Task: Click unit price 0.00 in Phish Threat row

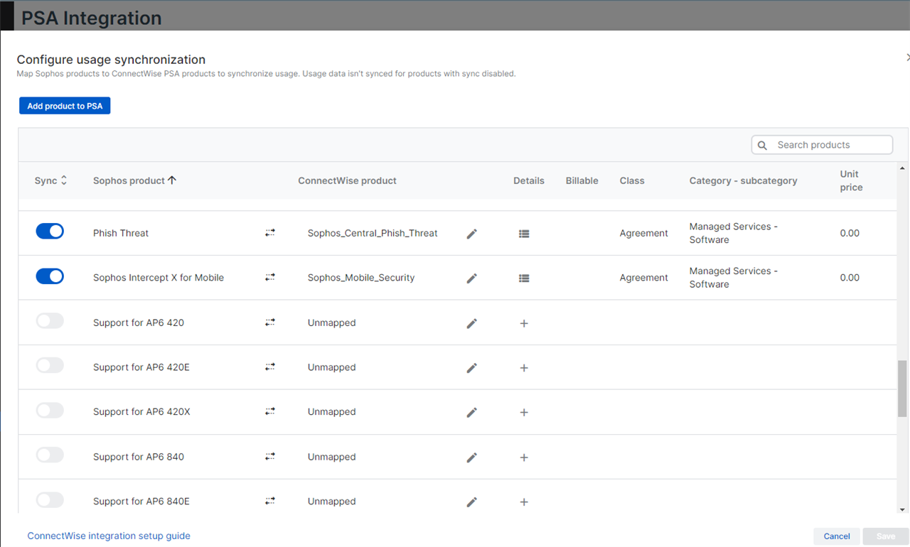Action: point(850,233)
